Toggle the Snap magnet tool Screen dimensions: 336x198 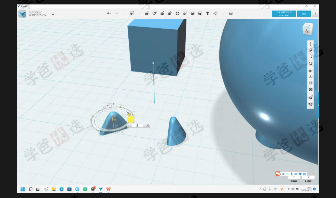[x=215, y=14]
